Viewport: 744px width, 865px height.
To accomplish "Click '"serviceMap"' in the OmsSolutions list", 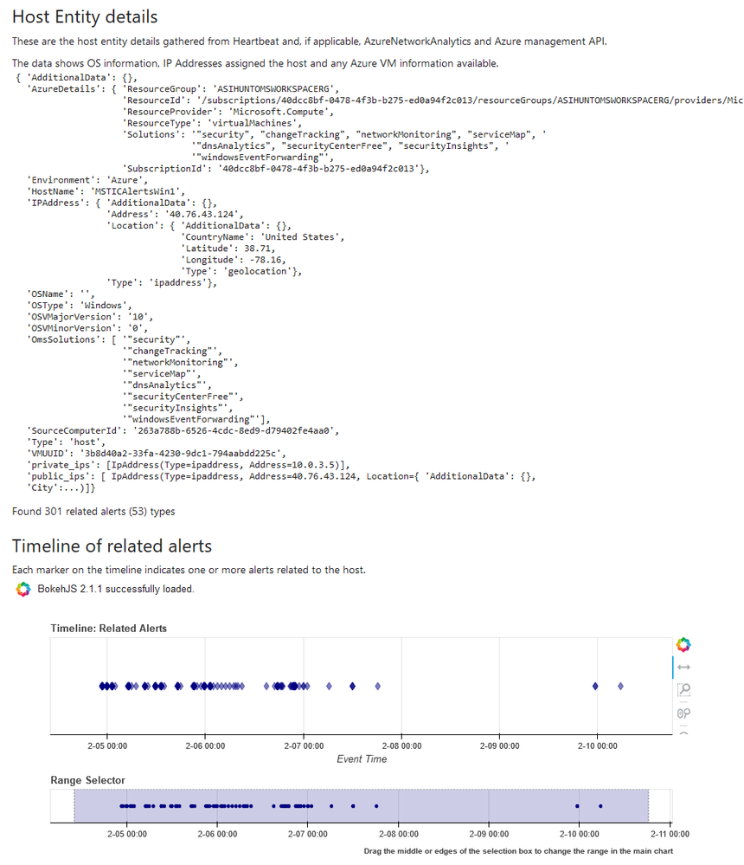I will point(162,374).
